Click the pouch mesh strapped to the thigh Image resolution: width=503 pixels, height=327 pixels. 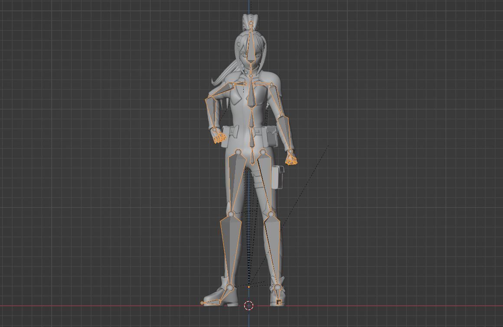pyautogui.click(x=278, y=177)
